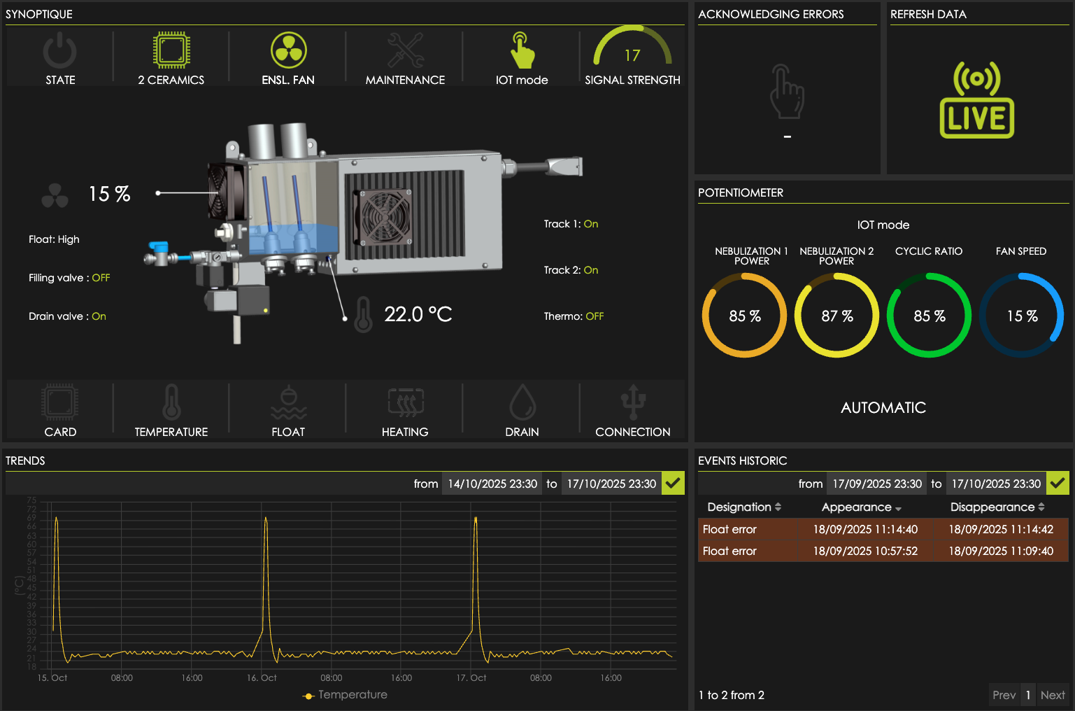The width and height of the screenshot is (1075, 711).
Task: Activate the IOT mode hand icon
Action: coord(522,52)
